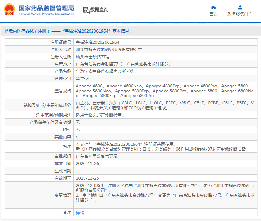Click 广东省药品监督管理局 value
Image resolution: width=261 pixels, height=221 pixels.
pos(97,156)
